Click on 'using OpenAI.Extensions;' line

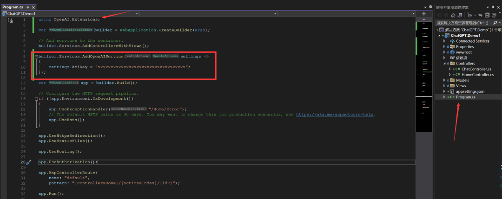[69, 19]
